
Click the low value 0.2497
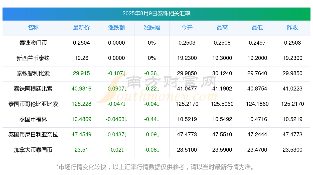coord(257,43)
